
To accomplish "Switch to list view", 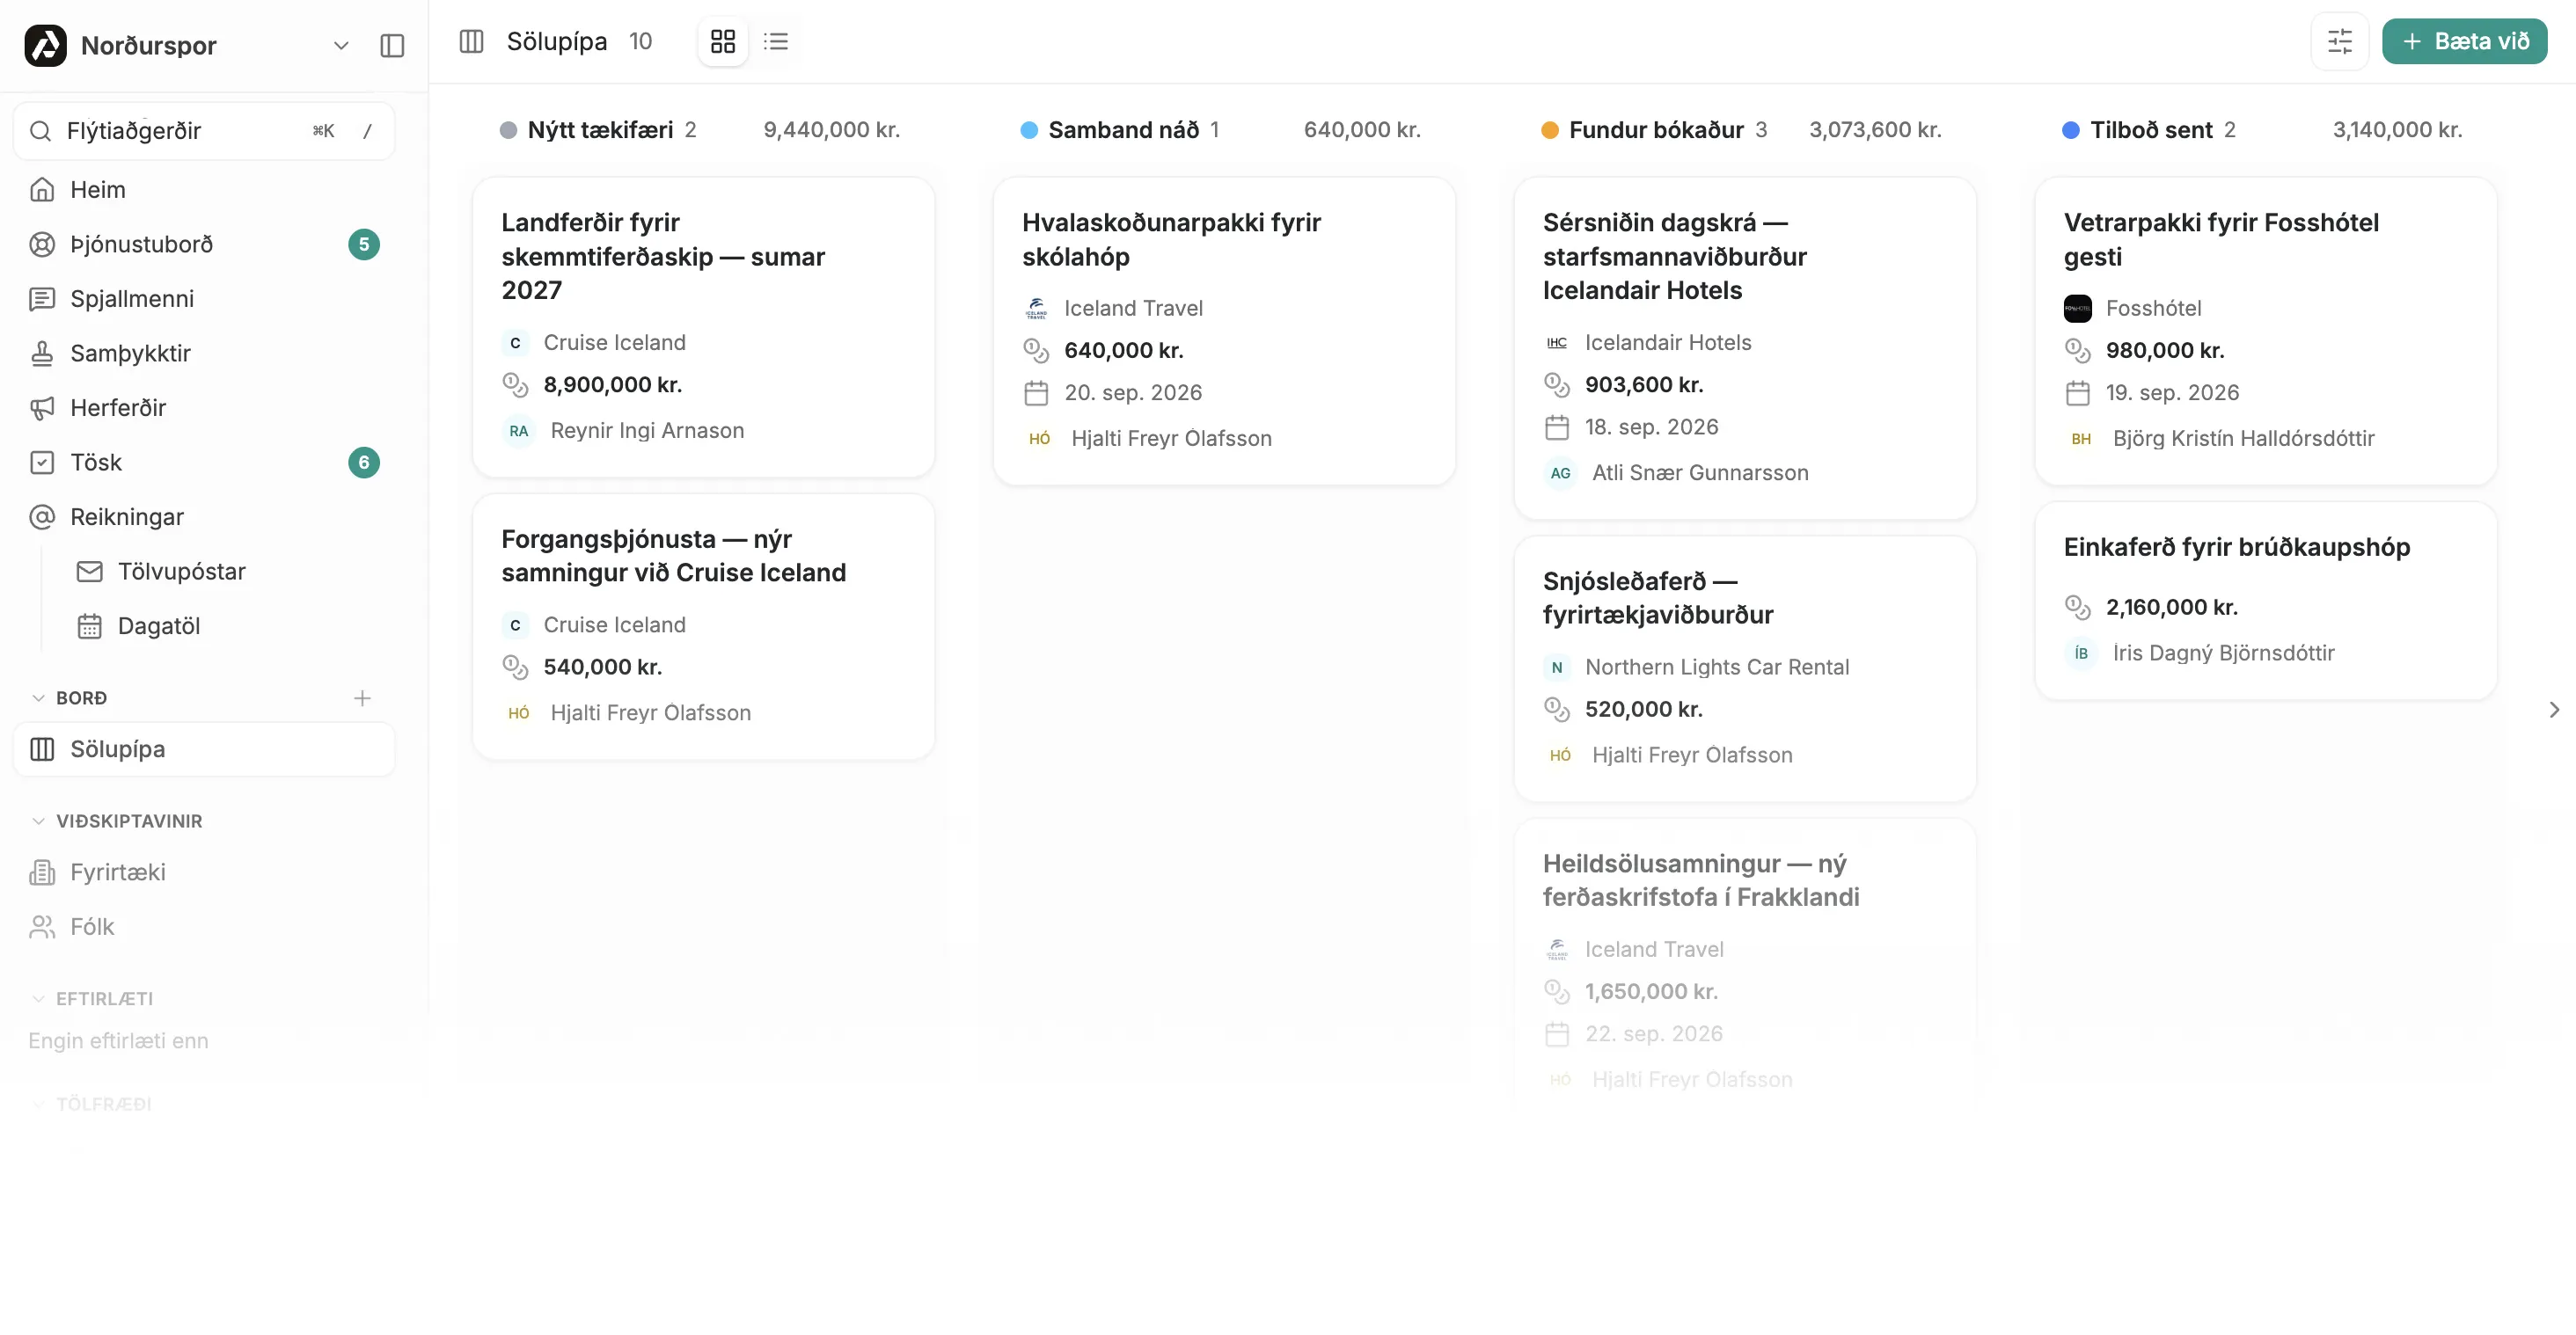I will (x=776, y=41).
